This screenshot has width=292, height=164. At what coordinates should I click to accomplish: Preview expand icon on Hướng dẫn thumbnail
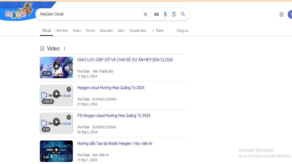click(69, 145)
